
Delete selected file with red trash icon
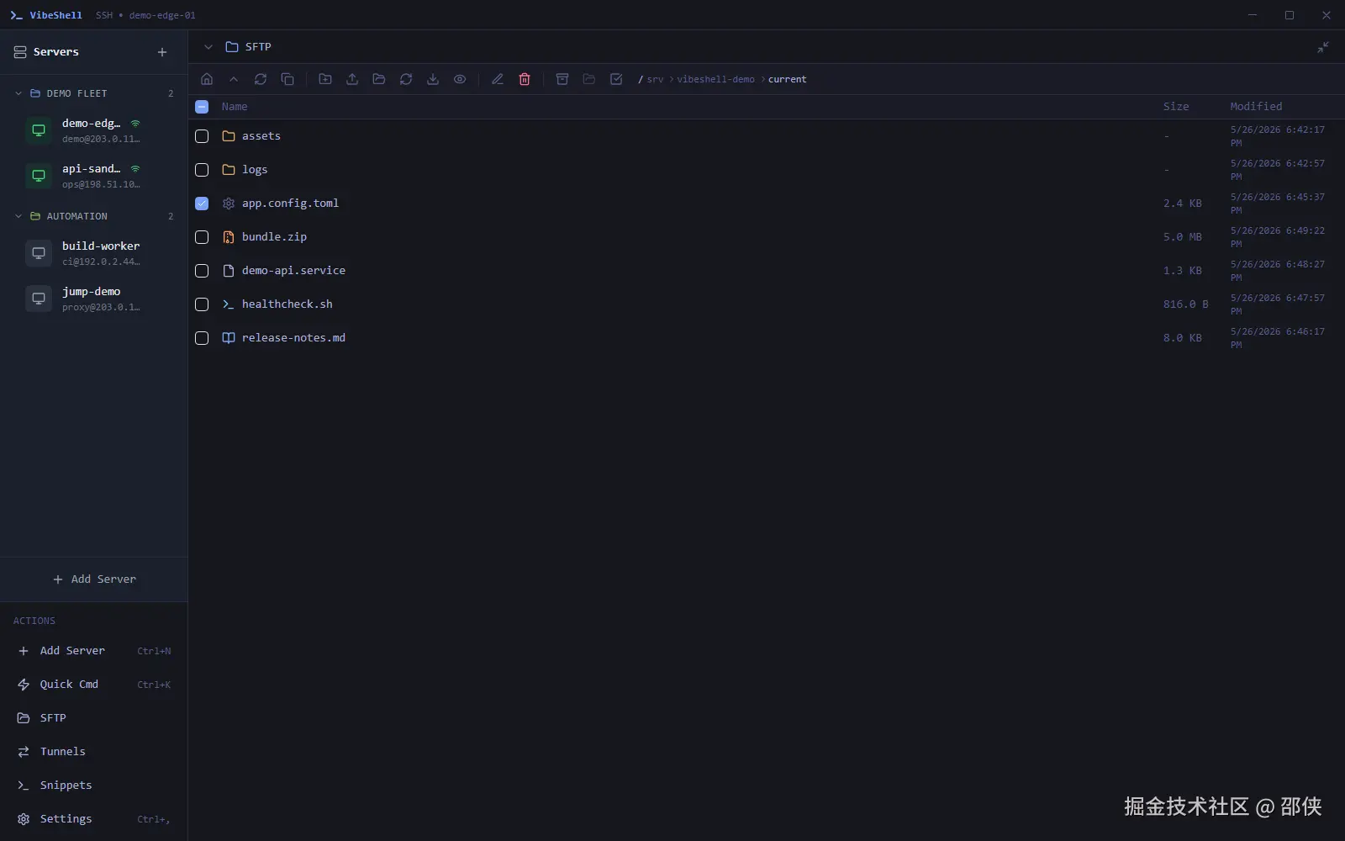tap(525, 79)
